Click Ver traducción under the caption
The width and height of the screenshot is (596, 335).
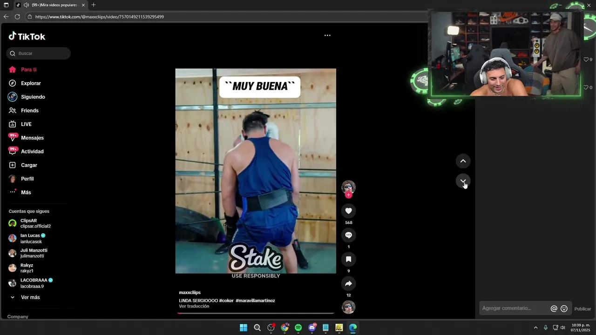(x=194, y=306)
